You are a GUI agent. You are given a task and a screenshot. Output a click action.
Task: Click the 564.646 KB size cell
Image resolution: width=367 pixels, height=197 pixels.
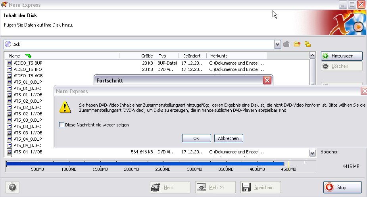[142, 151]
